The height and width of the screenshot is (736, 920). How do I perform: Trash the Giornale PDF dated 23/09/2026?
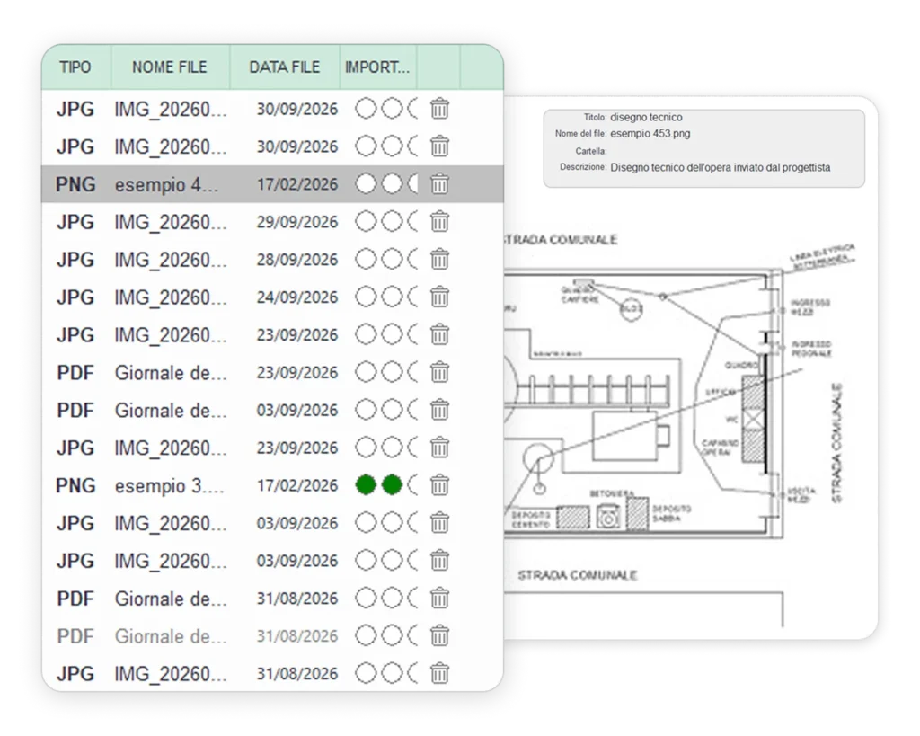coord(439,372)
